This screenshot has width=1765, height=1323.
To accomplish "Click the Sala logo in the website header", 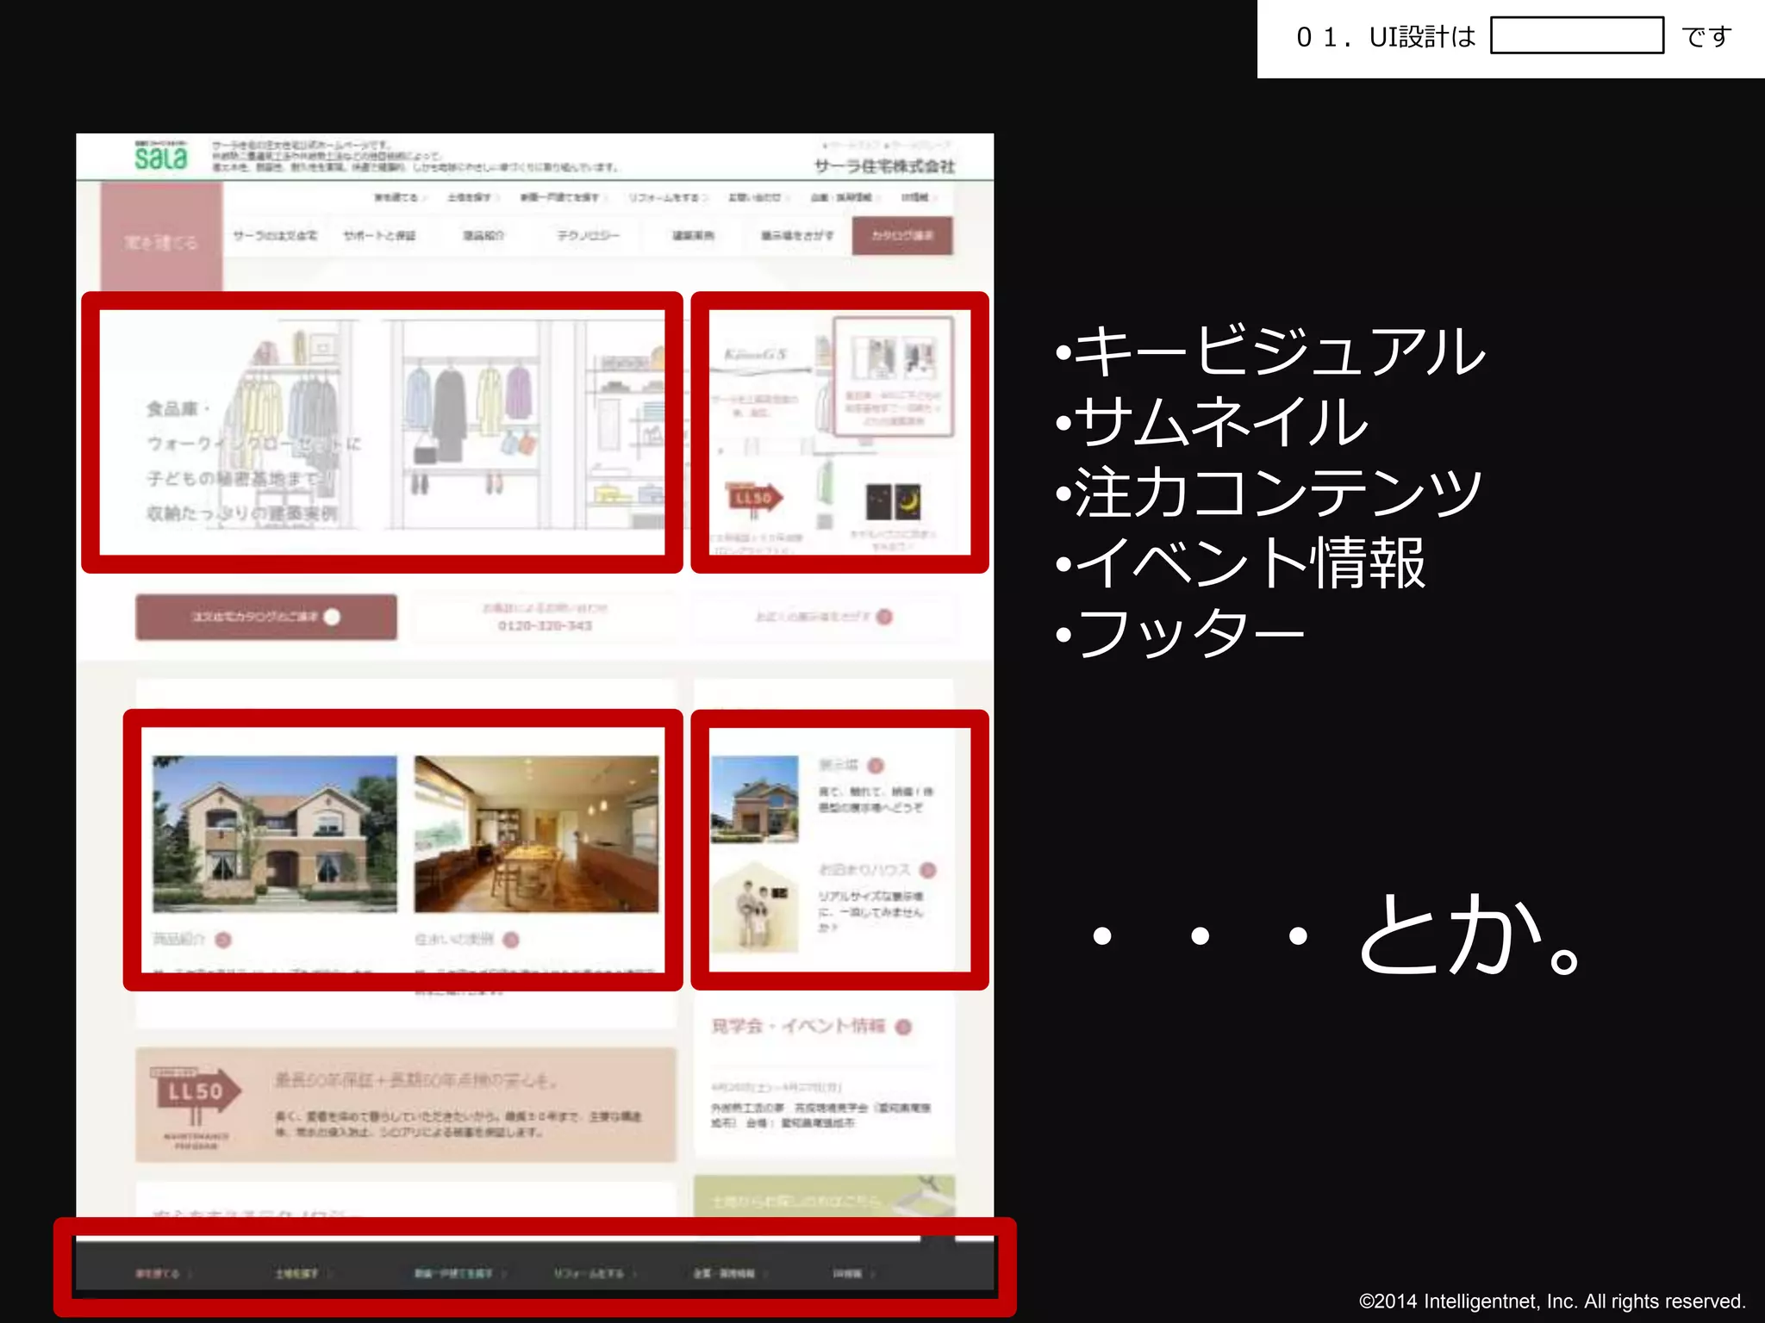I will 160,156.
